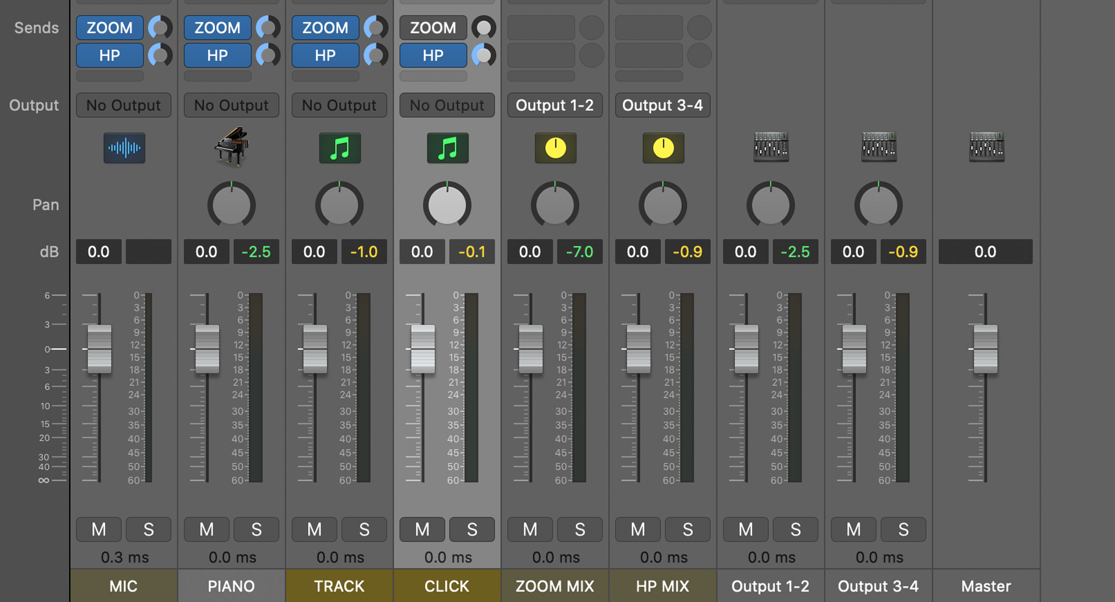Click the pan knob on TRACK channel
Screen dimensions: 1115x602
pyautogui.click(x=339, y=204)
